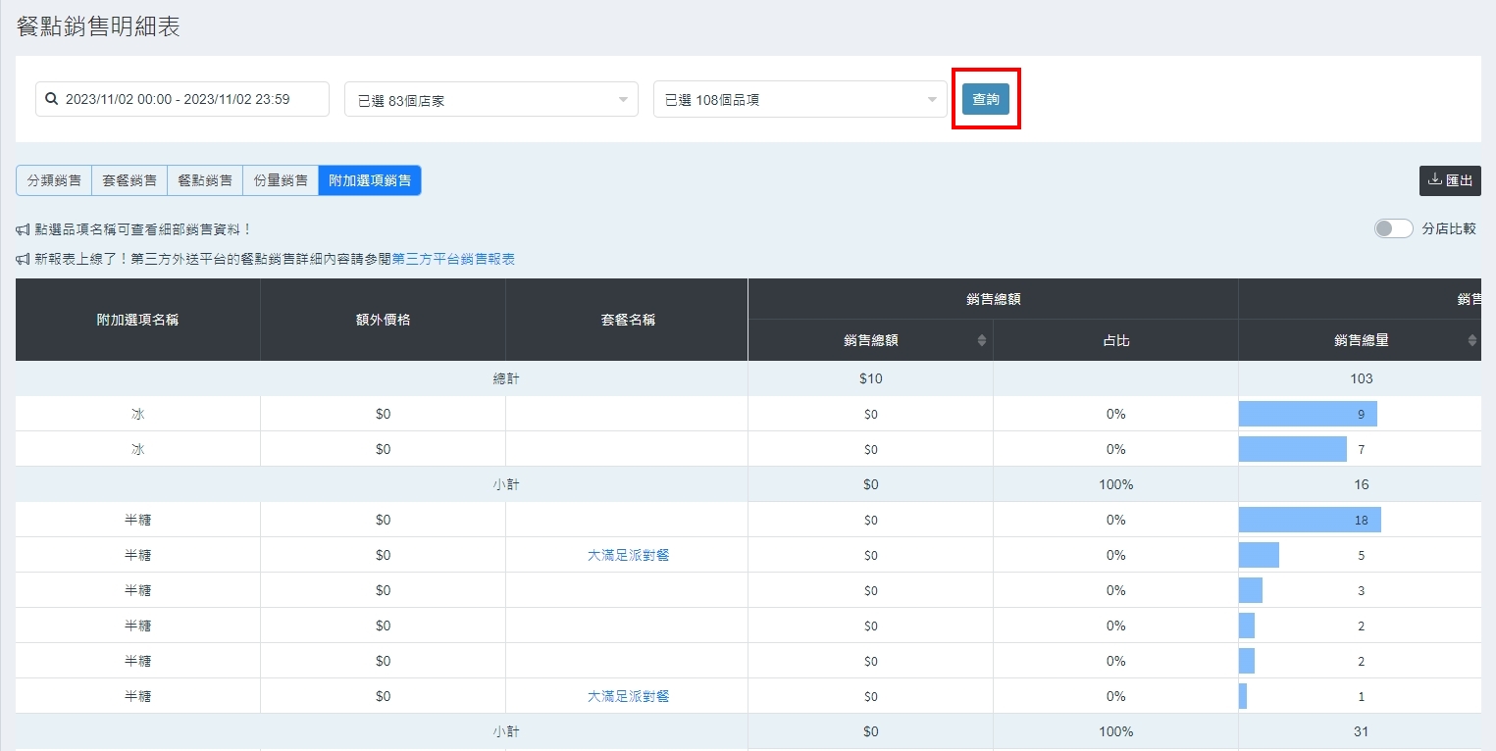Sort by 銷售總量 column arrows
1496x751 pixels.
(1471, 340)
